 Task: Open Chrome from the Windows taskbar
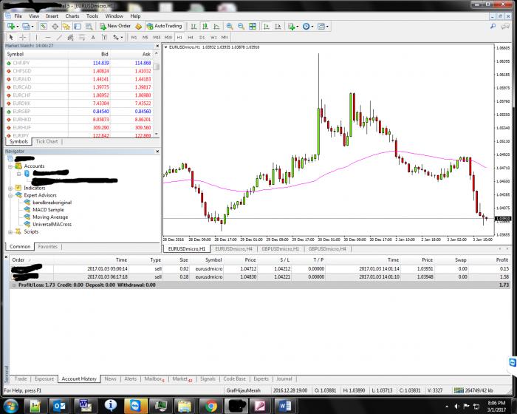[x=211, y=406]
